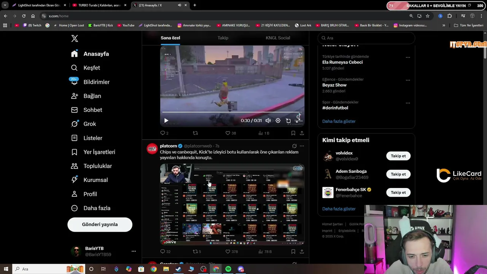This screenshot has height=274, width=487.
Task: Share the video post
Action: pos(302,133)
